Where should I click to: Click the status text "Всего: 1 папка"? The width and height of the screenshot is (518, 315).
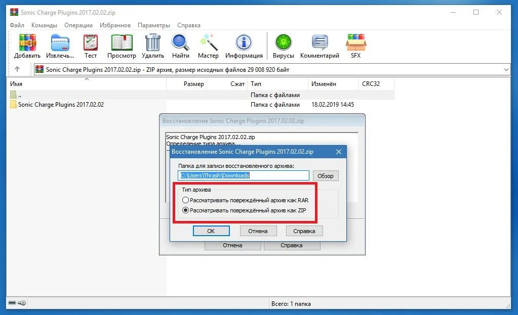click(291, 304)
